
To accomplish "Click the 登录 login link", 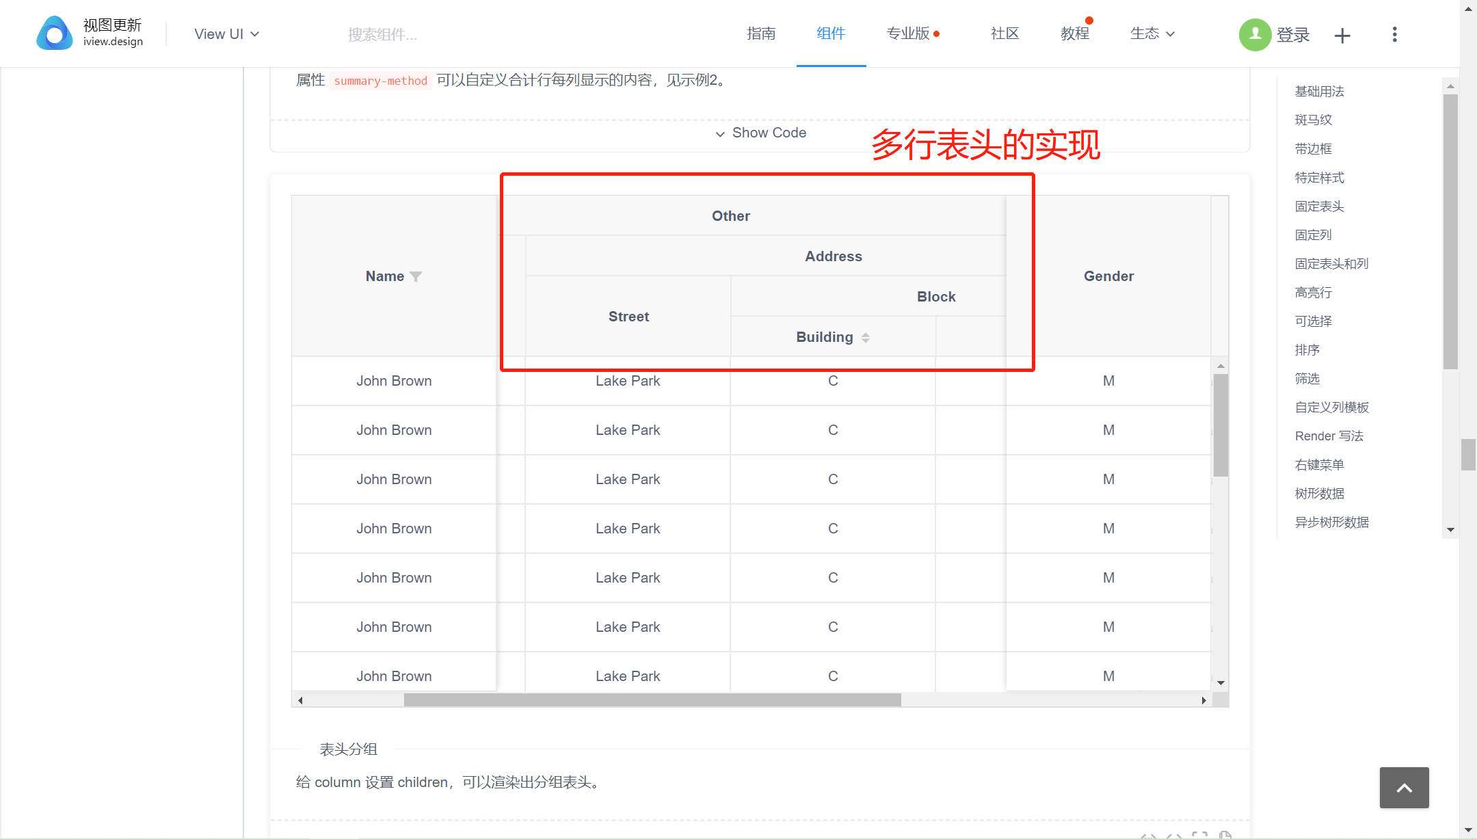I will (1293, 35).
